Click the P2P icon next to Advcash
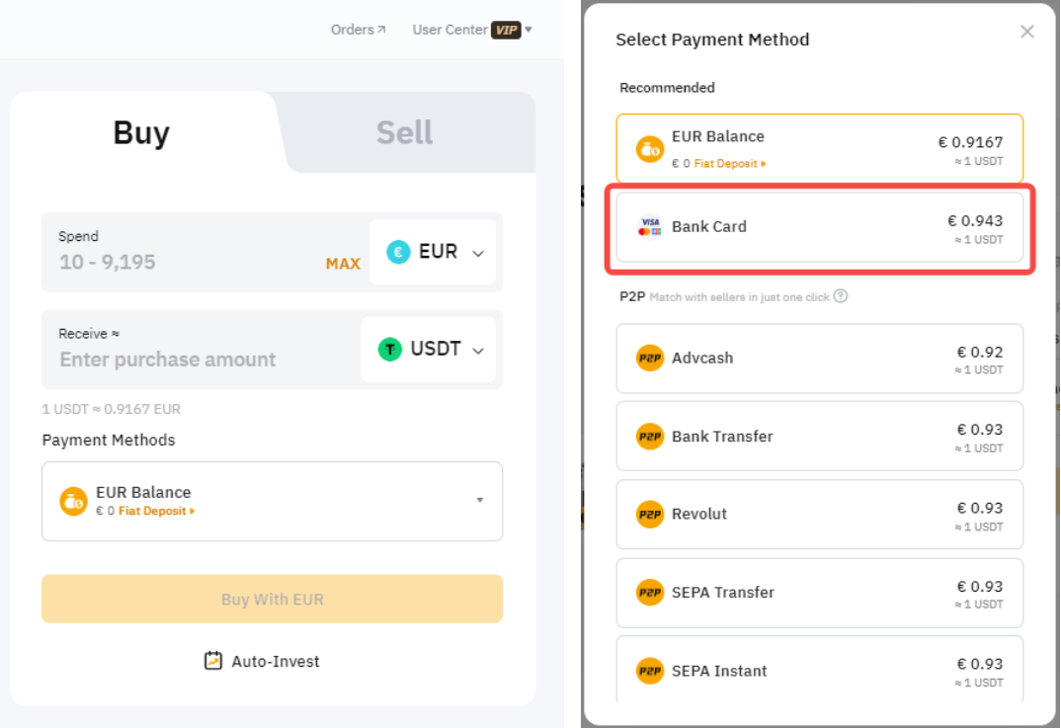The height and width of the screenshot is (728, 1061). point(650,359)
